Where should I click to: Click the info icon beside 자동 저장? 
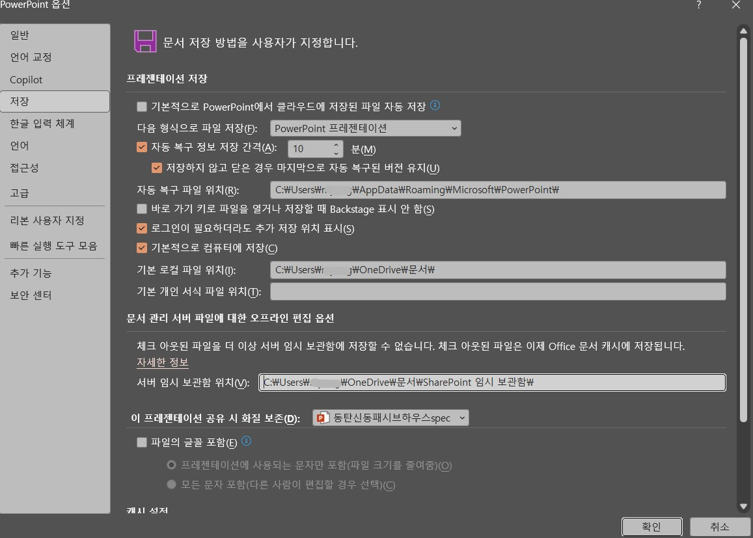pyautogui.click(x=435, y=105)
